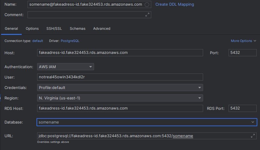Click into the Host input field
The height and width of the screenshot is (150, 260).
120,53
